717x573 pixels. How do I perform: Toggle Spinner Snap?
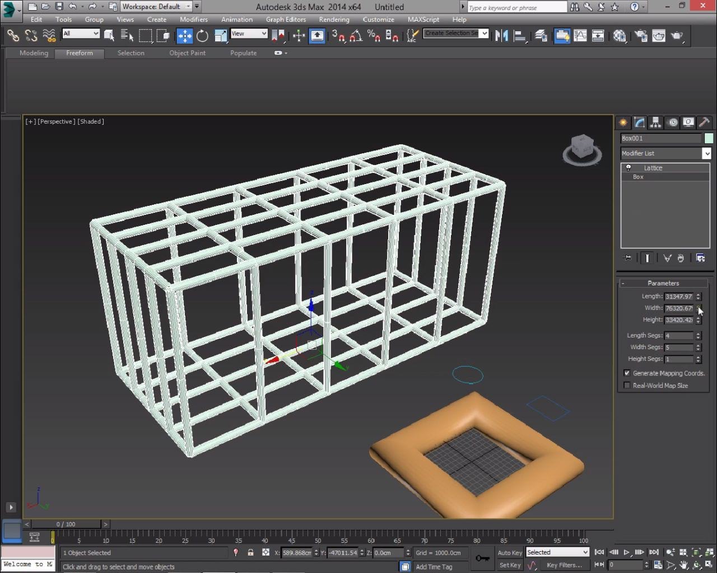pos(392,36)
